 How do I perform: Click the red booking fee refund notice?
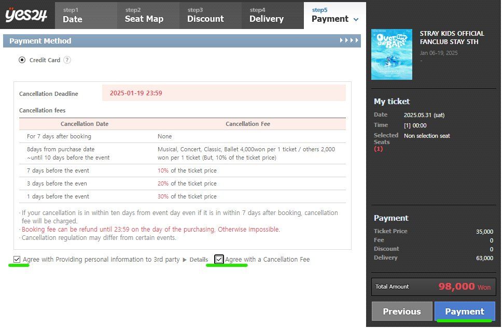(x=151, y=229)
